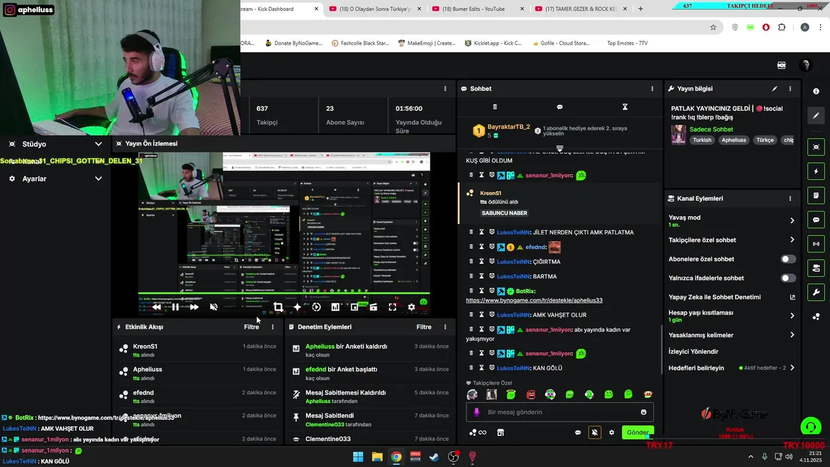Open Denetim Eylemleri Filtre dropdown
Image resolution: width=830 pixels, height=467 pixels.
pos(424,327)
